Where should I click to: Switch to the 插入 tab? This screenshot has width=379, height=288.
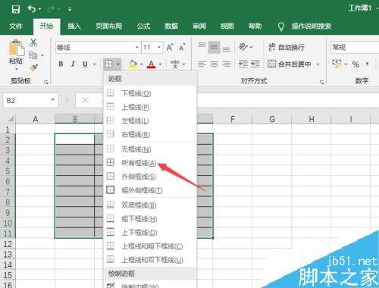pyautogui.click(x=74, y=26)
